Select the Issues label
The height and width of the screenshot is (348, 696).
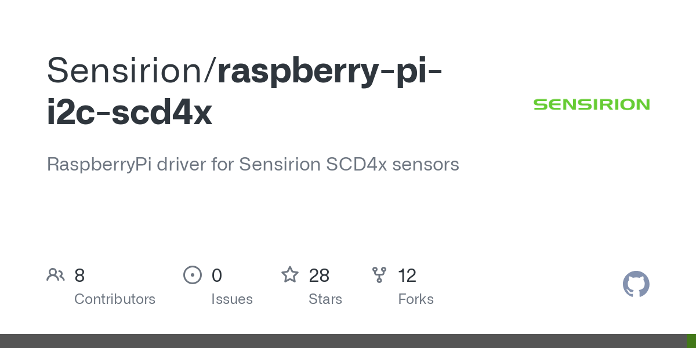(x=232, y=299)
